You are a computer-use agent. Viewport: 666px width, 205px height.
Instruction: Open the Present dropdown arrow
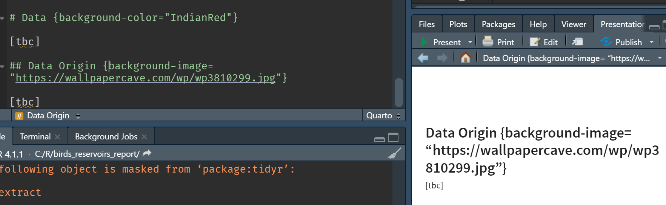[470, 42]
